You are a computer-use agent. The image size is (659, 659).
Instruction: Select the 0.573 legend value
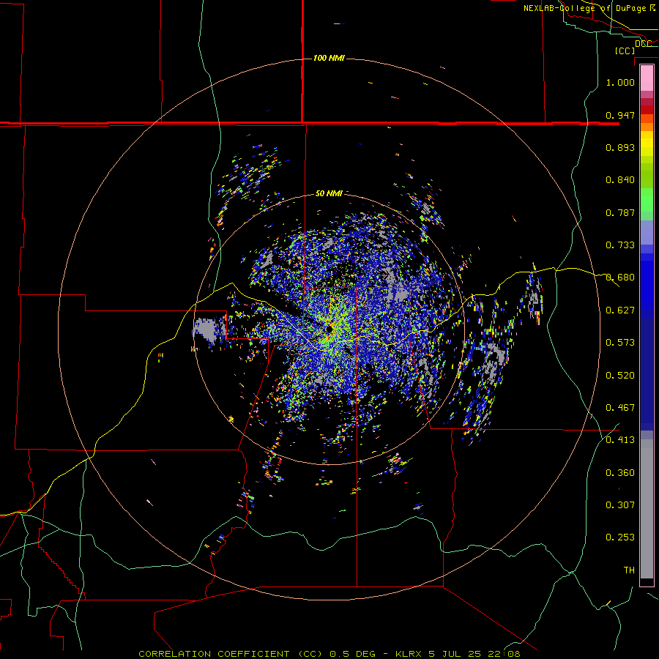tap(620, 343)
